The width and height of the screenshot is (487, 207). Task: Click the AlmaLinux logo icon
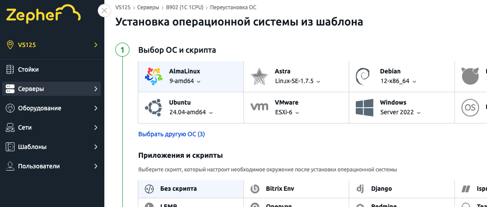point(154,76)
